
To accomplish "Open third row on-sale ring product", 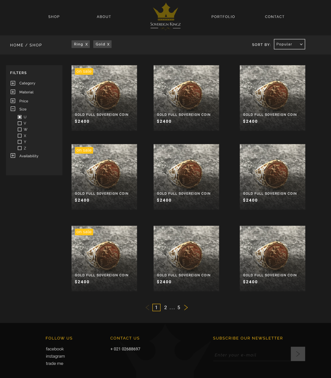I will point(104,259).
